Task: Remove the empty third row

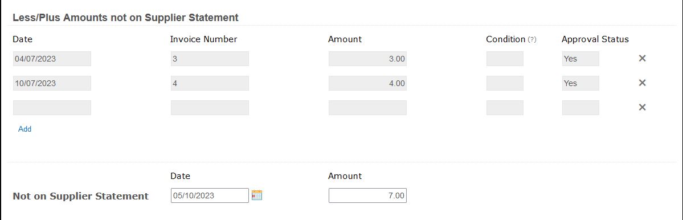Action: [641, 107]
